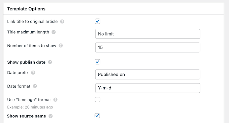The width and height of the screenshot is (229, 123).
Task: Select the Link title to original article label
Action: pyautogui.click(x=32, y=22)
